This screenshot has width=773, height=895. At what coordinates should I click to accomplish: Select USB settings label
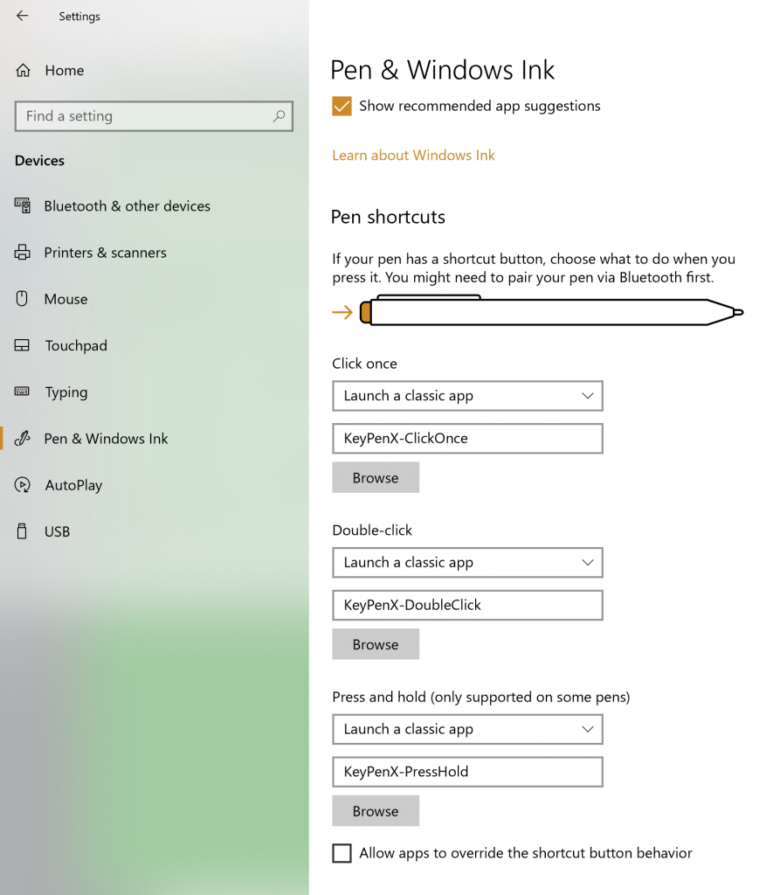click(57, 531)
